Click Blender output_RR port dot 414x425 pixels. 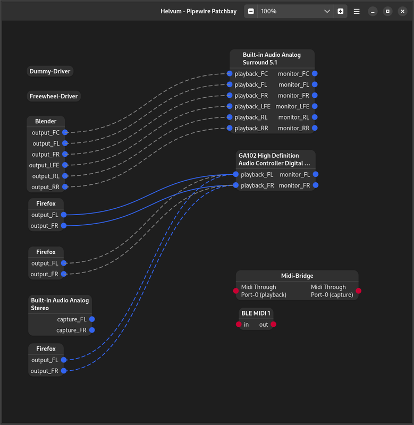pos(65,186)
